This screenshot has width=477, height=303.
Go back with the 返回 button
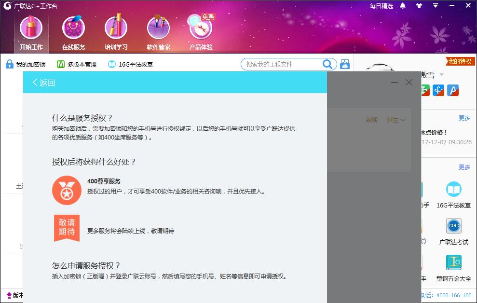[x=43, y=83]
